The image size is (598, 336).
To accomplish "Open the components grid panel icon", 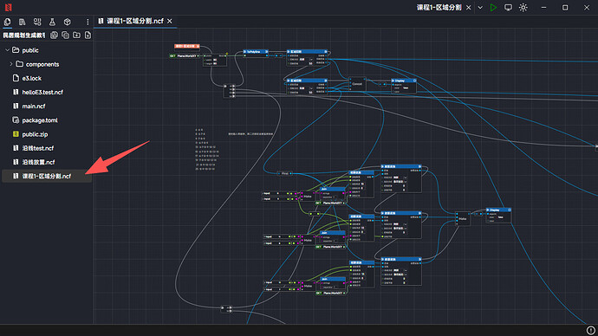I will click(x=37, y=22).
